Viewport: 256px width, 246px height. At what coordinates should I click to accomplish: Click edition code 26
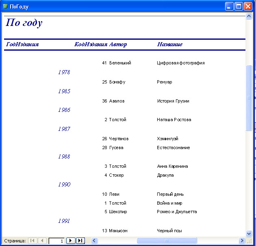click(x=104, y=139)
